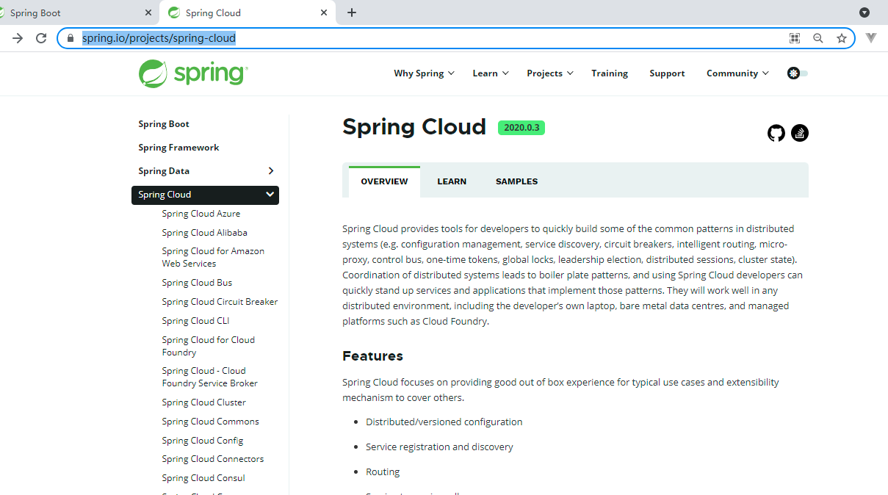Click the address bar URL field
The width and height of the screenshot is (888, 495).
(455, 38)
